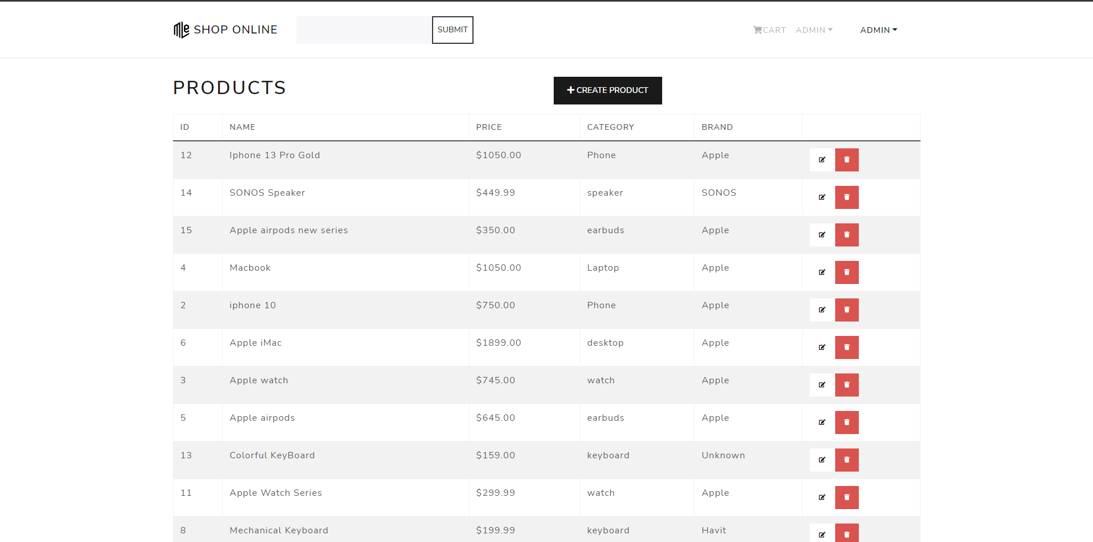Viewport: 1093px width, 542px height.
Task: Click the CREATE PRODUCT button
Action: (x=607, y=90)
